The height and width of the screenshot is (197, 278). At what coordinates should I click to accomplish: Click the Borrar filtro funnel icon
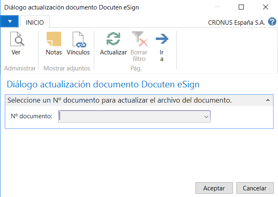tap(140, 39)
